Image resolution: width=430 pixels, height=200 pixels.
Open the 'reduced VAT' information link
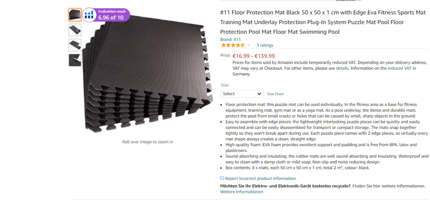(x=400, y=68)
